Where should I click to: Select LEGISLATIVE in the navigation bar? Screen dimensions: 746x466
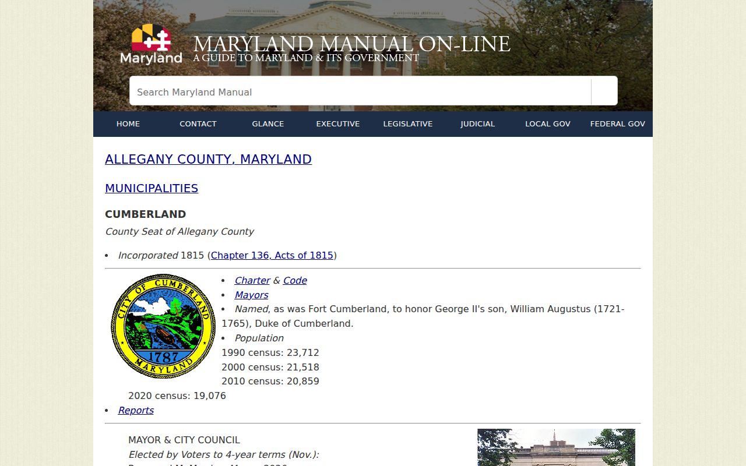[408, 124]
